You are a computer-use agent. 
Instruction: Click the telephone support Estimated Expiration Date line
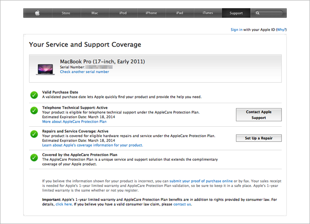point(79,117)
